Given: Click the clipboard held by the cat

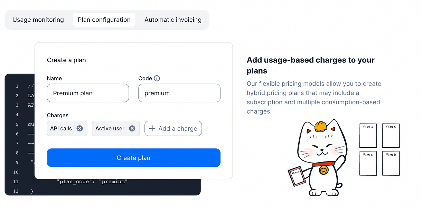Looking at the screenshot, I should (297, 177).
